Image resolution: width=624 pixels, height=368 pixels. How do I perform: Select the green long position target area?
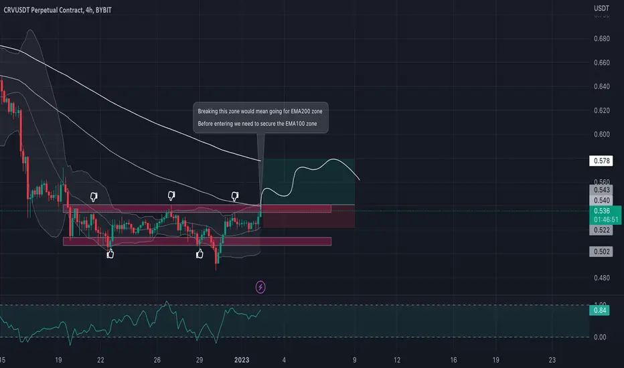pyautogui.click(x=307, y=182)
